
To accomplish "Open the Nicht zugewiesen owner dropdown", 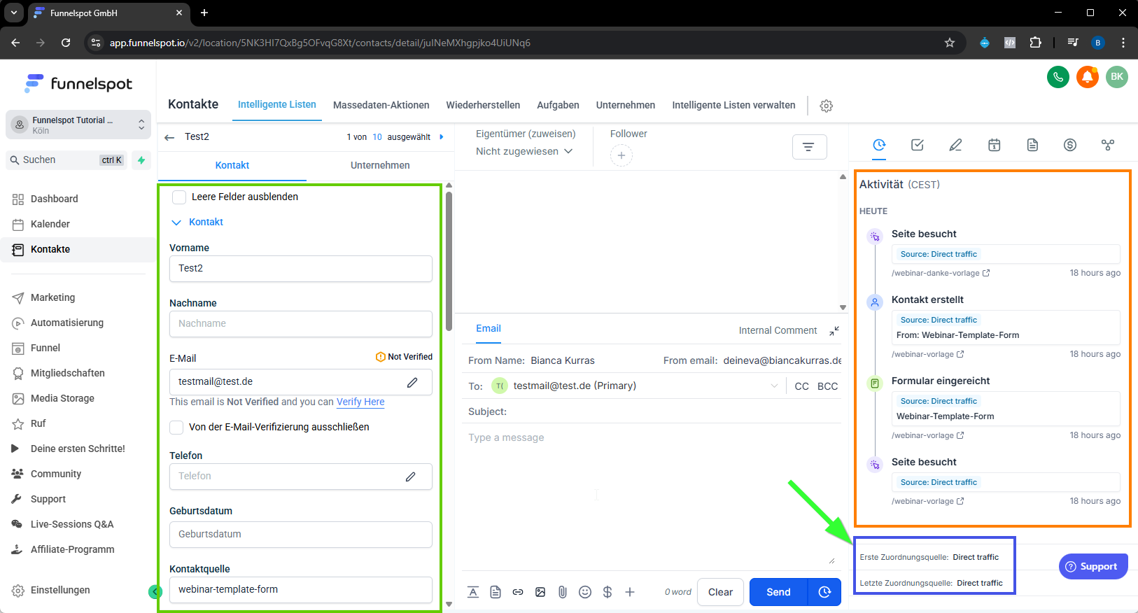I will click(x=524, y=151).
